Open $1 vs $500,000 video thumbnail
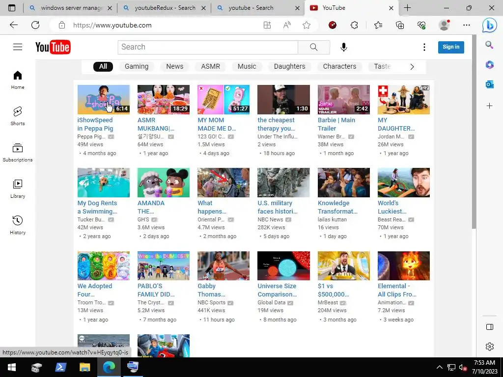The image size is (503, 377). tap(343, 266)
